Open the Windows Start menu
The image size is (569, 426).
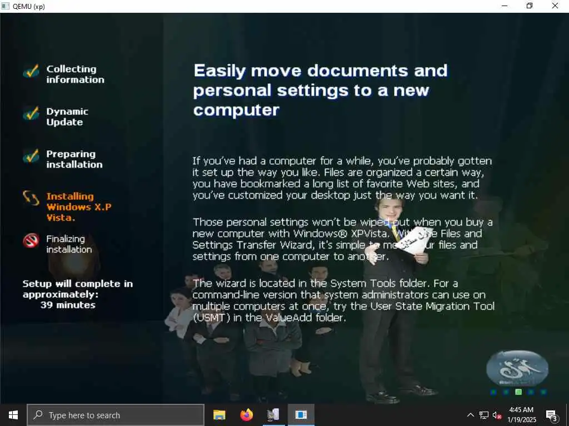pyautogui.click(x=13, y=415)
